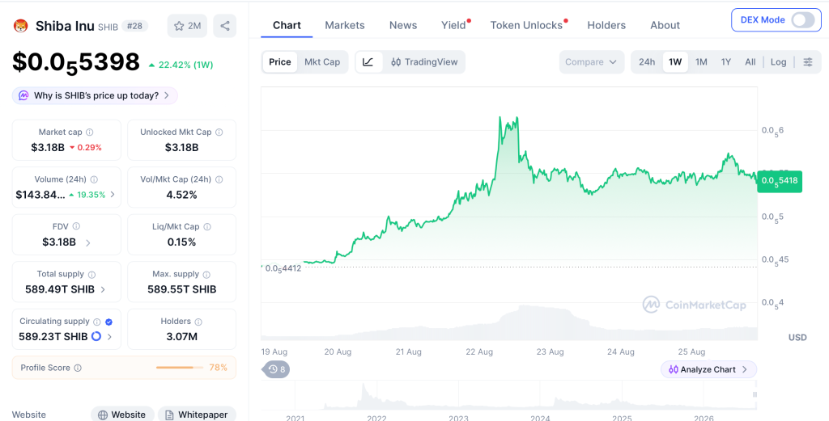Show Profile Score info icon
This screenshot has width=829, height=421.
78,368
